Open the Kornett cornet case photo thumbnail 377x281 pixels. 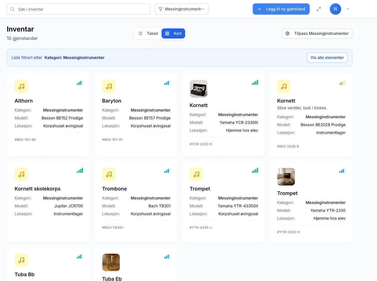pos(199,89)
